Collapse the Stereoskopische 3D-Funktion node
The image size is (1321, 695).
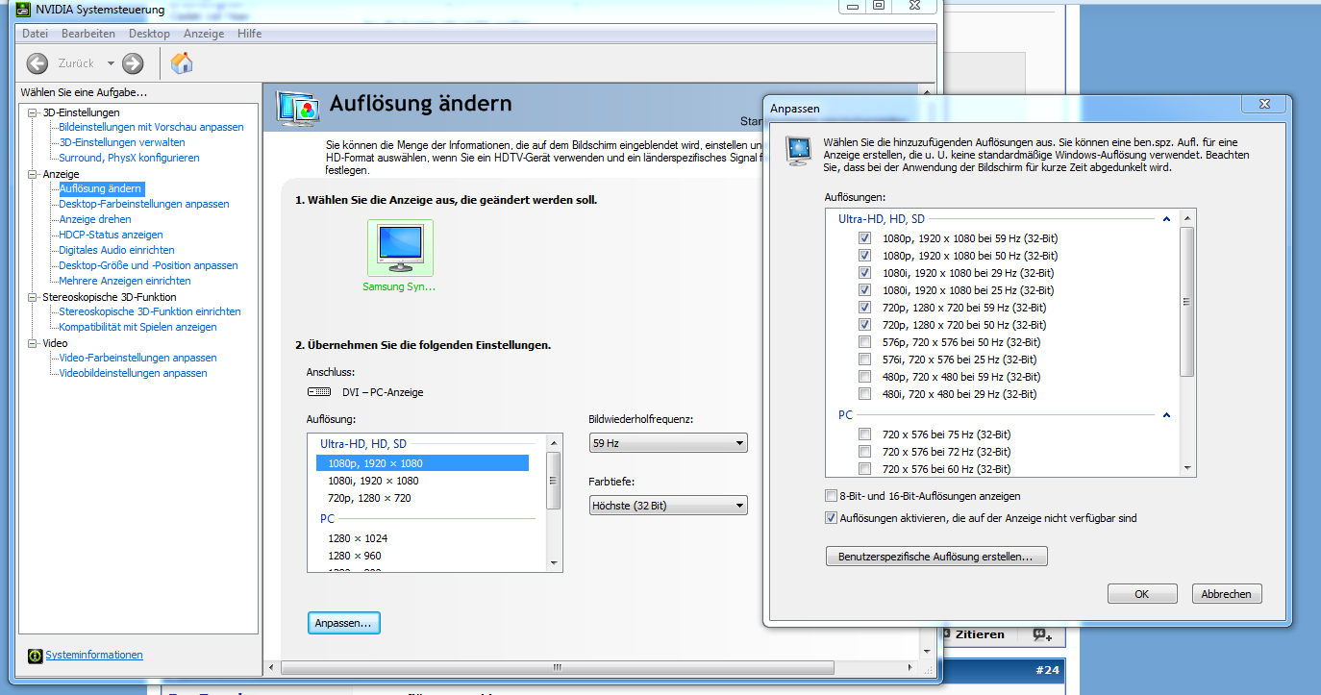point(33,297)
